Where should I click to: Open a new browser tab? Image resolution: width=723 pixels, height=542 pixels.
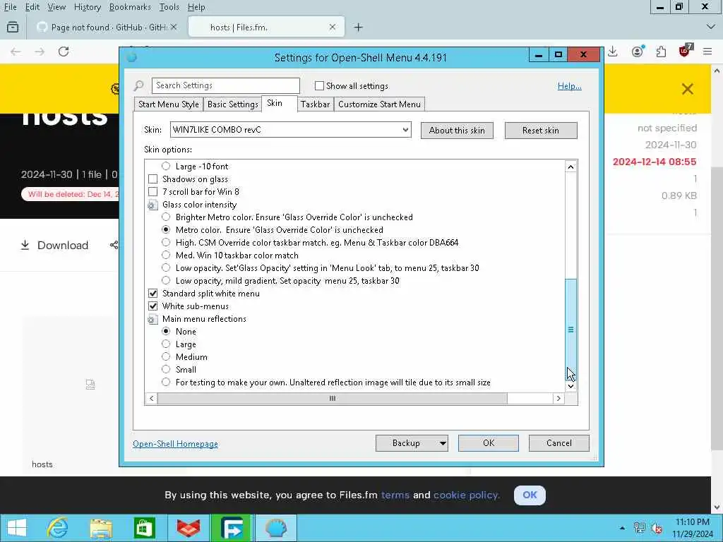[x=358, y=28]
